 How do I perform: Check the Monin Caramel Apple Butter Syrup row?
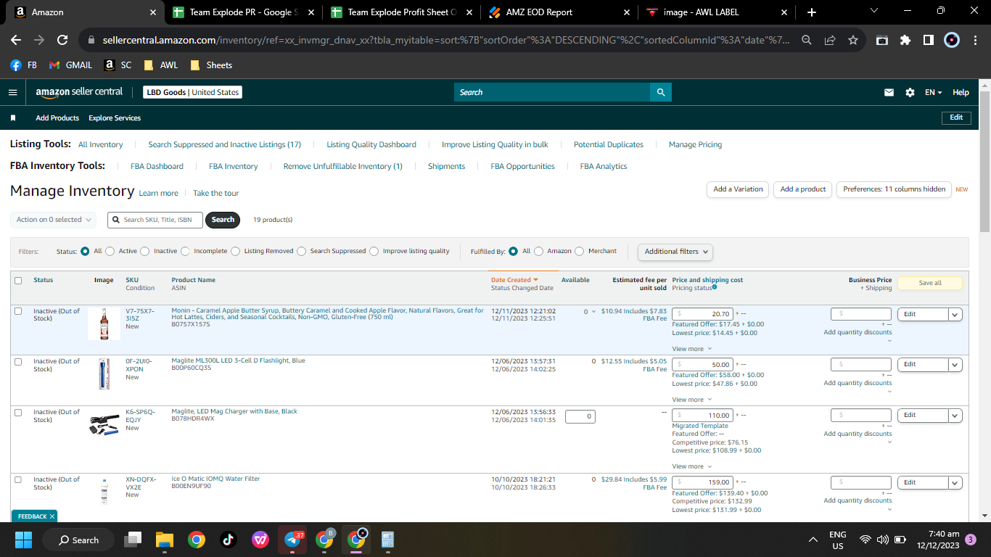coord(18,311)
